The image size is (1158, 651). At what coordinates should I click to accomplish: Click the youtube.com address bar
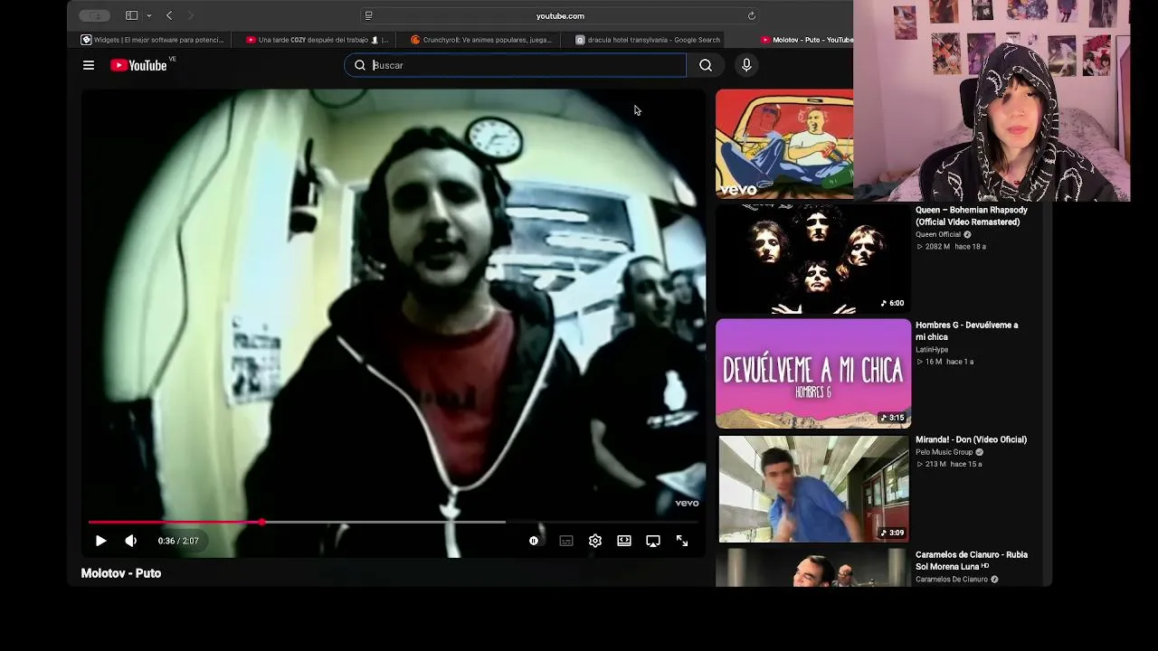click(560, 15)
